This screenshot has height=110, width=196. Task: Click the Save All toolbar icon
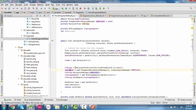click(6, 9)
